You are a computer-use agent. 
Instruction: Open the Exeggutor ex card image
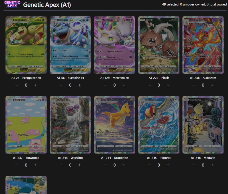click(26, 45)
